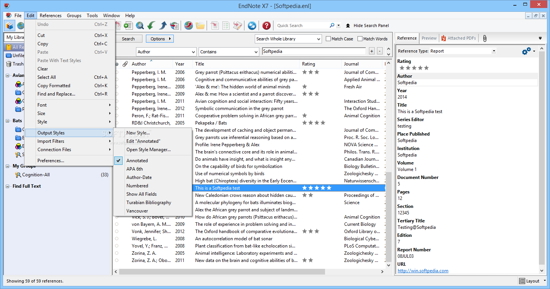Open the Author search field dropdown

[x=193, y=52]
